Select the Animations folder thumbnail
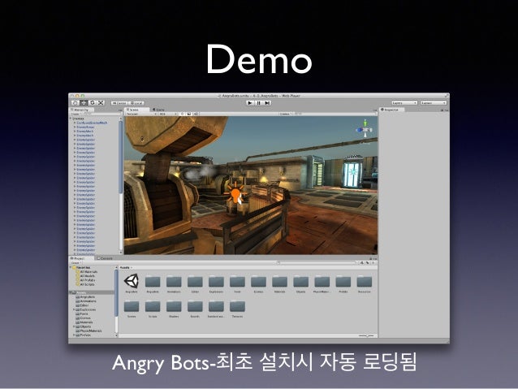Viewport: 518px width, 389px height. pos(174,284)
